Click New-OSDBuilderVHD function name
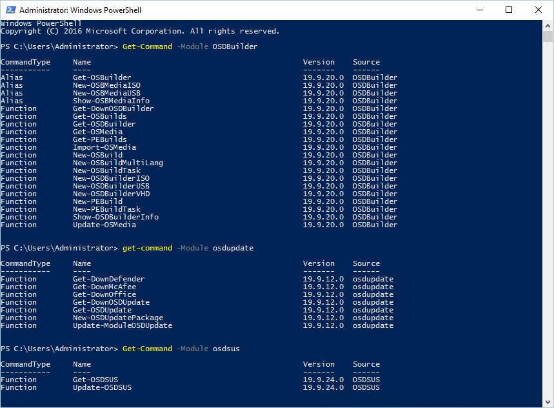Viewport: 554px width, 408px height. [112, 194]
